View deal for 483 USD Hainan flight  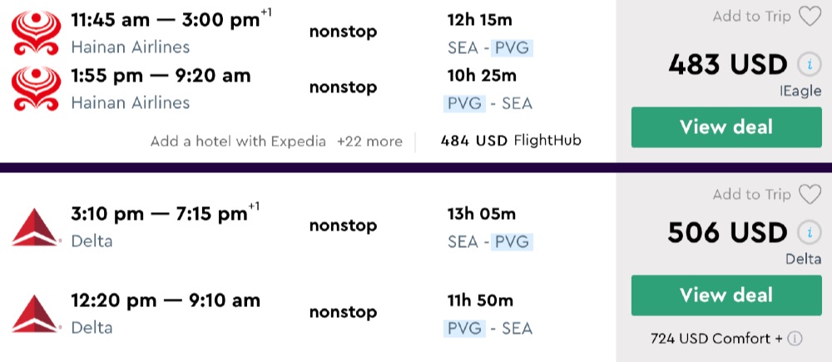726,127
